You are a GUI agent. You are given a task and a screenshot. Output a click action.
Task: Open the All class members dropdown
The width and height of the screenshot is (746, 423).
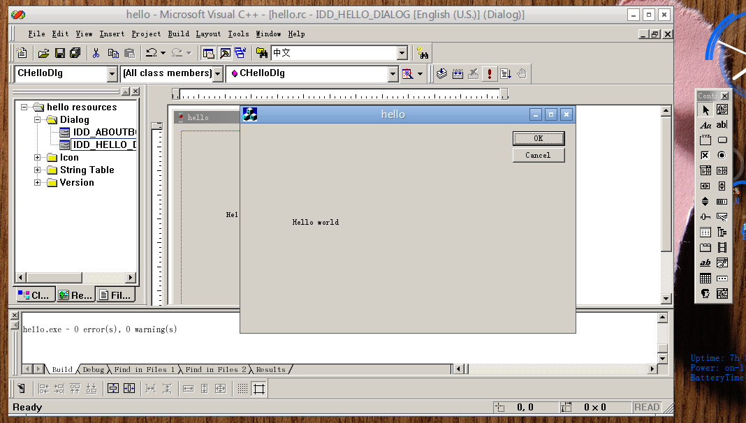pyautogui.click(x=217, y=74)
